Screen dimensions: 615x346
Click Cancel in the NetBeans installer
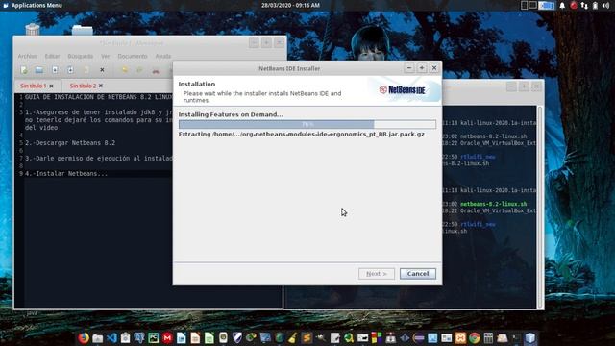click(418, 273)
